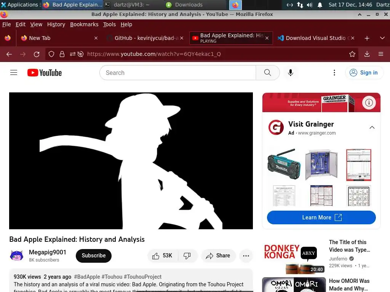Click in the YouTube Search field
Image resolution: width=390 pixels, height=292 pixels.
(177, 73)
